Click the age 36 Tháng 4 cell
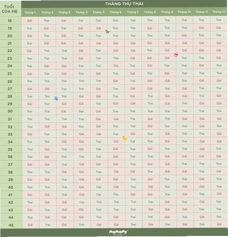Viewport: 228px width, 237px height. (82, 157)
